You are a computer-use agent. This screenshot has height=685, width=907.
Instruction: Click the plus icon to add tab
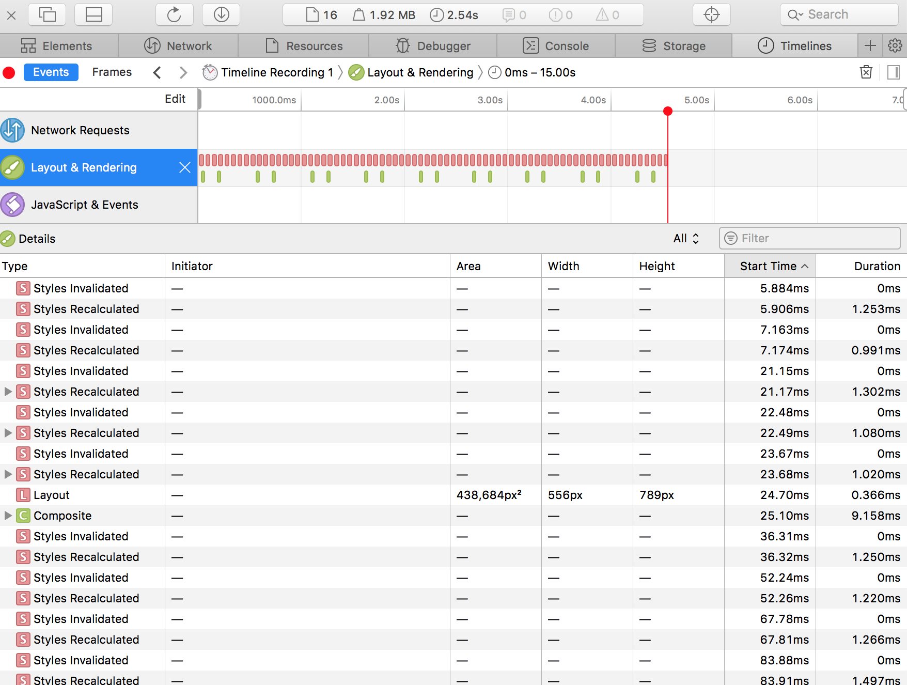870,46
